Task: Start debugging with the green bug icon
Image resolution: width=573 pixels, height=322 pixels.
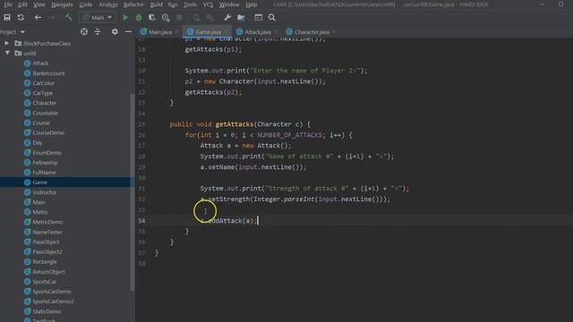Action: tap(139, 18)
